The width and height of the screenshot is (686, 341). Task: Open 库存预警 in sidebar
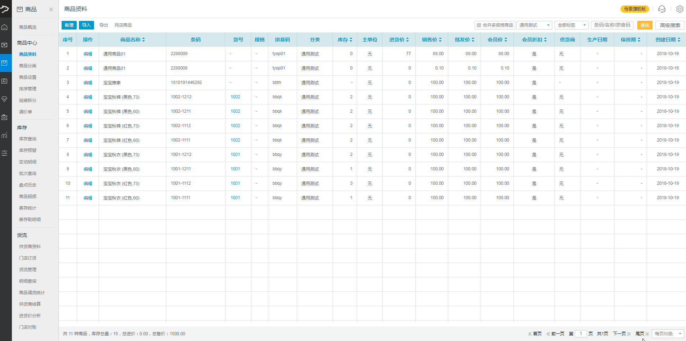click(28, 151)
